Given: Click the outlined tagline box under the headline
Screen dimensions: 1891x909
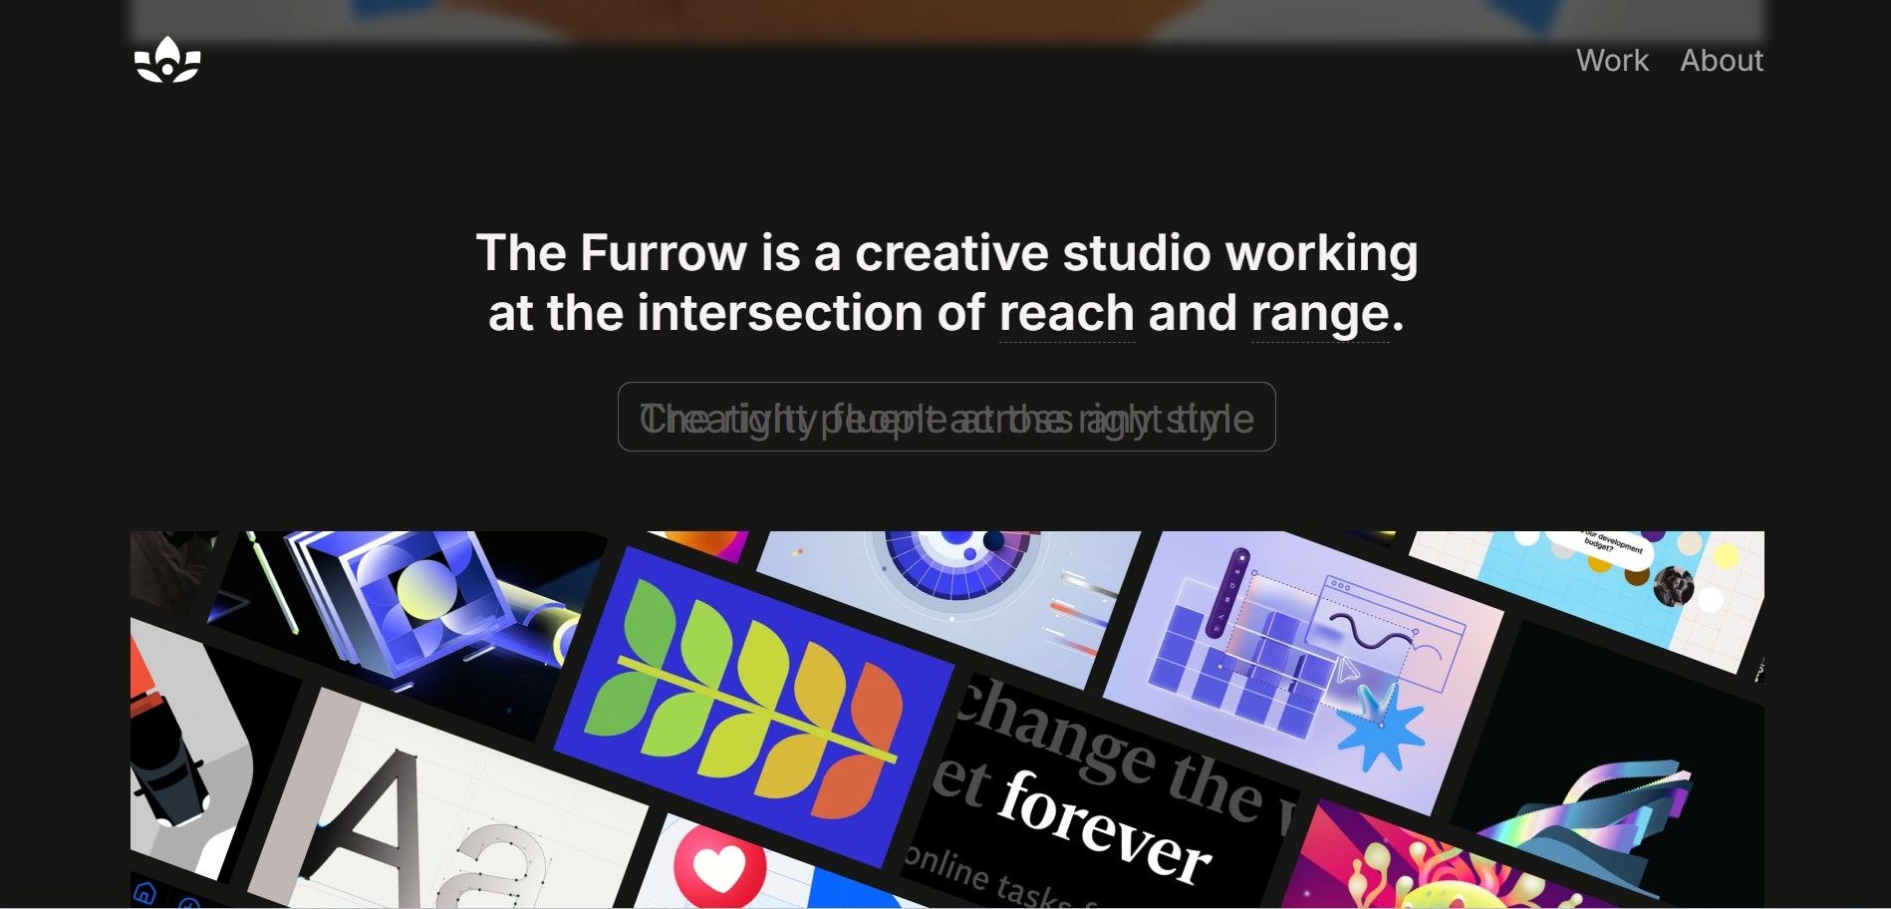Looking at the screenshot, I should click(946, 417).
